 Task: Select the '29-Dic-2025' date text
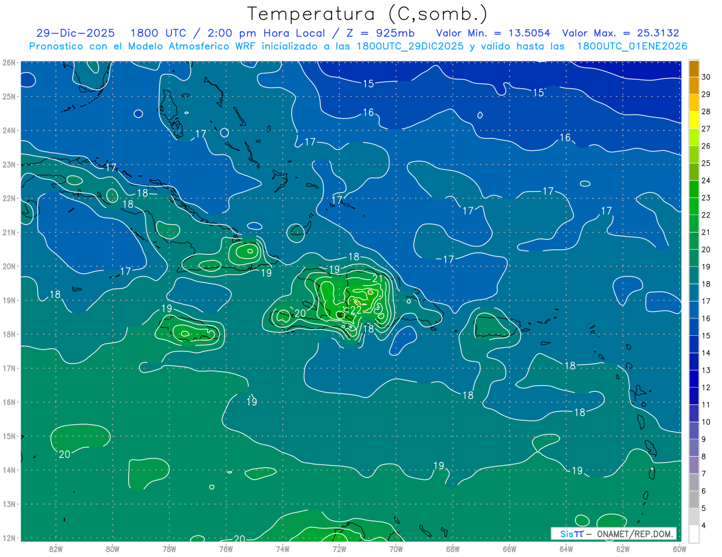pyautogui.click(x=75, y=33)
